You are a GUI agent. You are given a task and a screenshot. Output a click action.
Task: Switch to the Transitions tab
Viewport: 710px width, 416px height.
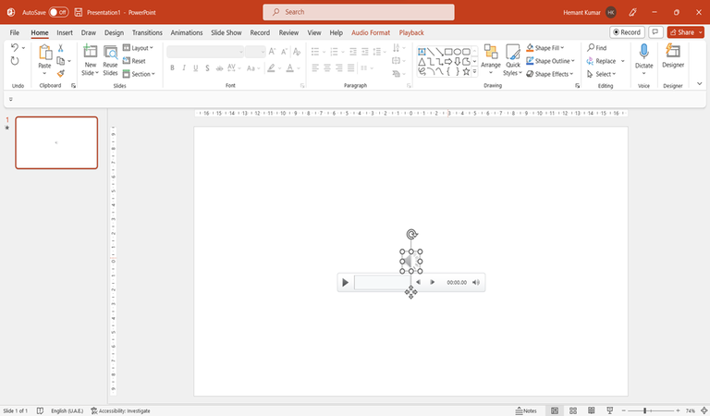(x=147, y=32)
